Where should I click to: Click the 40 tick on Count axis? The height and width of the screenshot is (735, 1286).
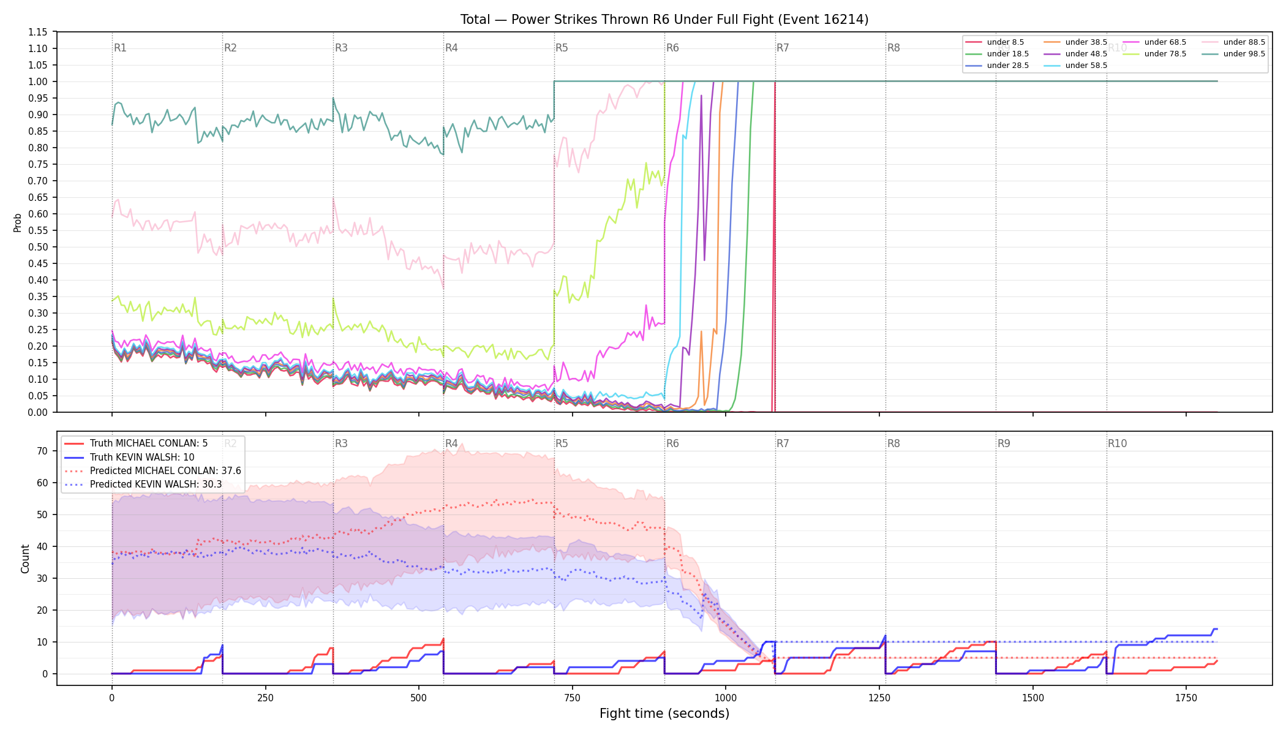pyautogui.click(x=42, y=546)
